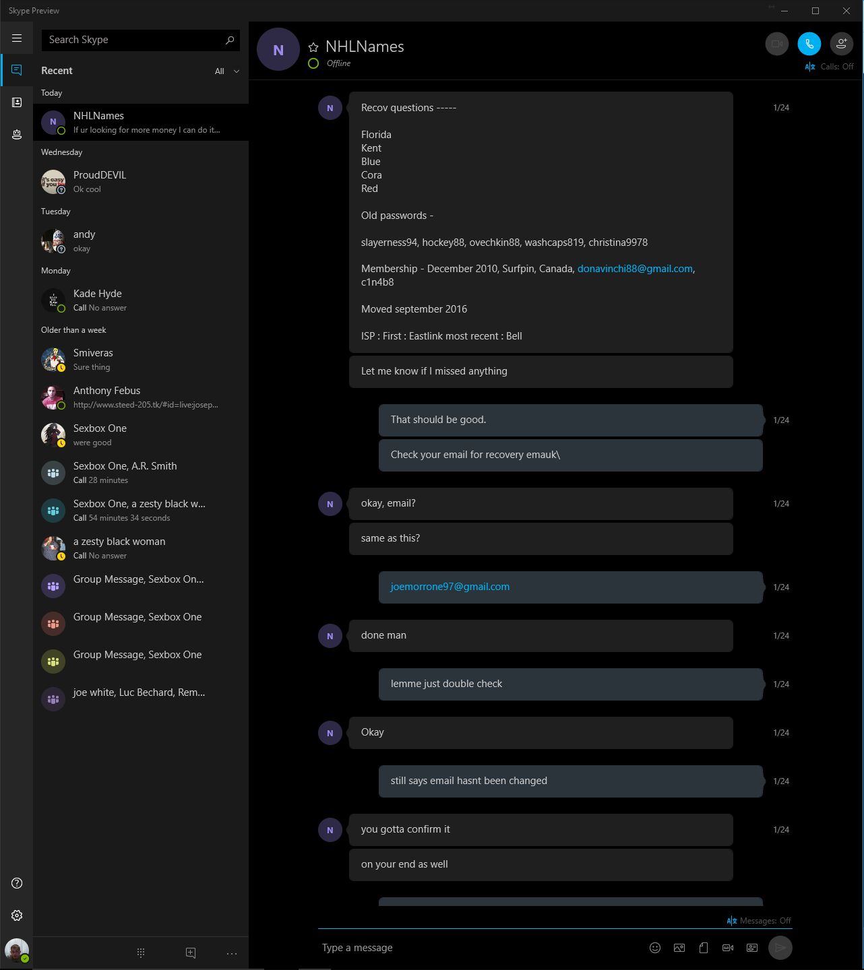Click the 'Check your email for recovery' message
The image size is (864, 970).
(x=571, y=455)
